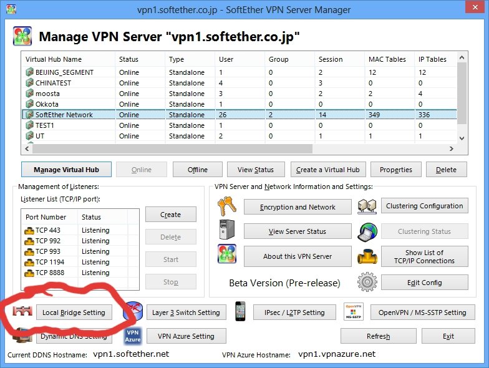
Task: Click the router icon beside Layer 3 Switch Setting
Action: pos(133,311)
